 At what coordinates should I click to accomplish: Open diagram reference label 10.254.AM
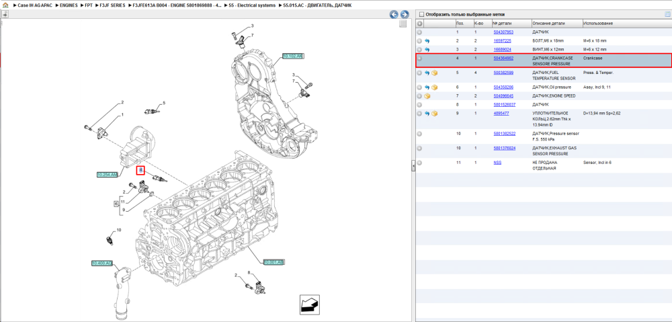click(107, 175)
